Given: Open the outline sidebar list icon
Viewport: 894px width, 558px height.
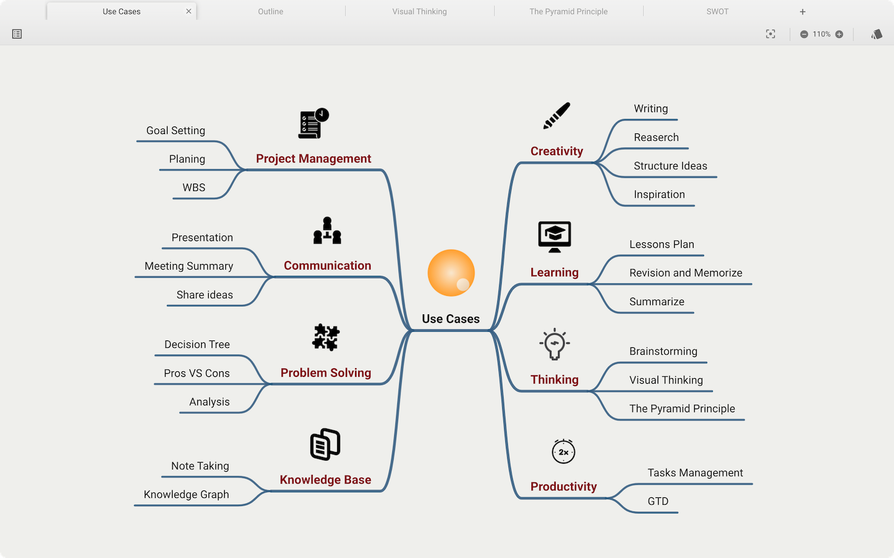Looking at the screenshot, I should [17, 34].
